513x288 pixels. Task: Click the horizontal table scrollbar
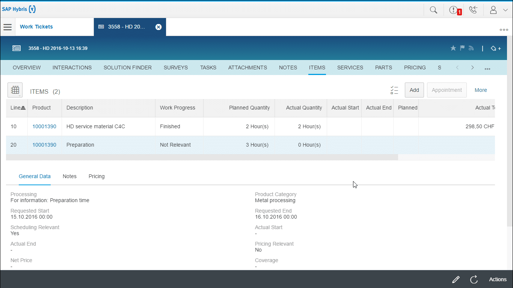tap(202, 157)
